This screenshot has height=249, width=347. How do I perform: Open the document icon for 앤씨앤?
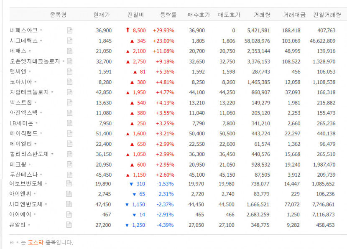[69, 71]
